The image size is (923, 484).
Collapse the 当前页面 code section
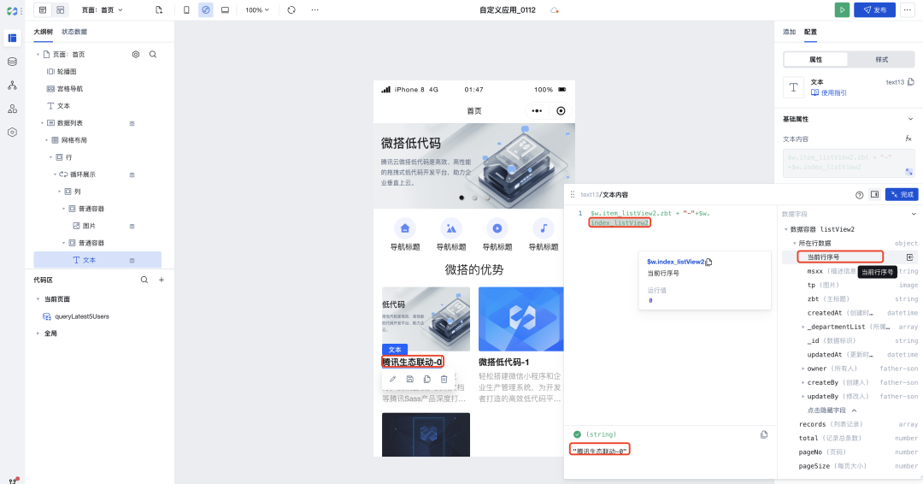click(38, 299)
